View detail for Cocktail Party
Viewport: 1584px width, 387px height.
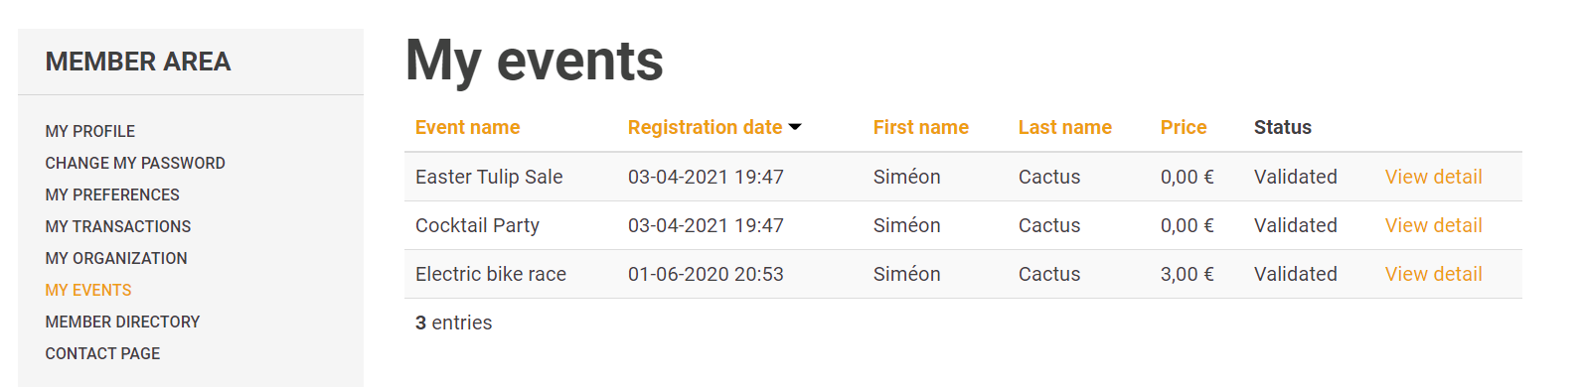coord(1433,225)
